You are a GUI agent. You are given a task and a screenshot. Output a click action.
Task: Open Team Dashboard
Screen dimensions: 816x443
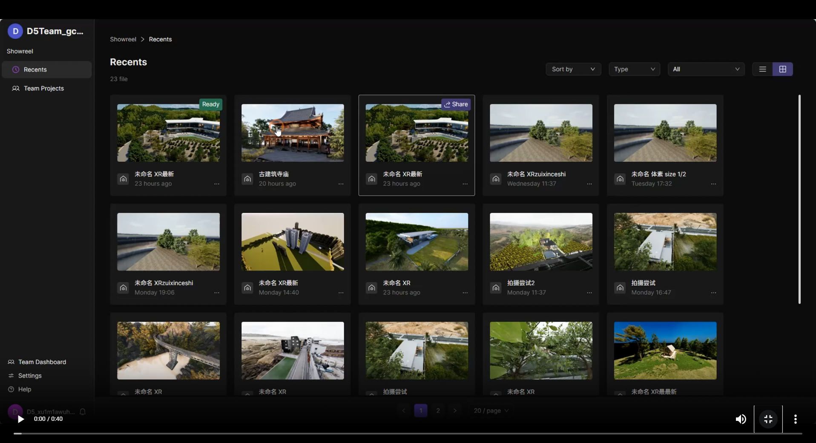(37, 362)
